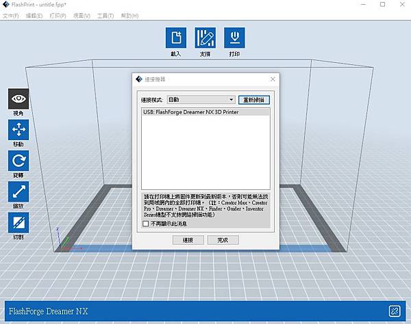Click the Rescan (重新掃描) button

point(253,100)
